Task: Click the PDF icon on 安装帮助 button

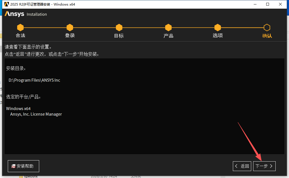Action: point(13,166)
